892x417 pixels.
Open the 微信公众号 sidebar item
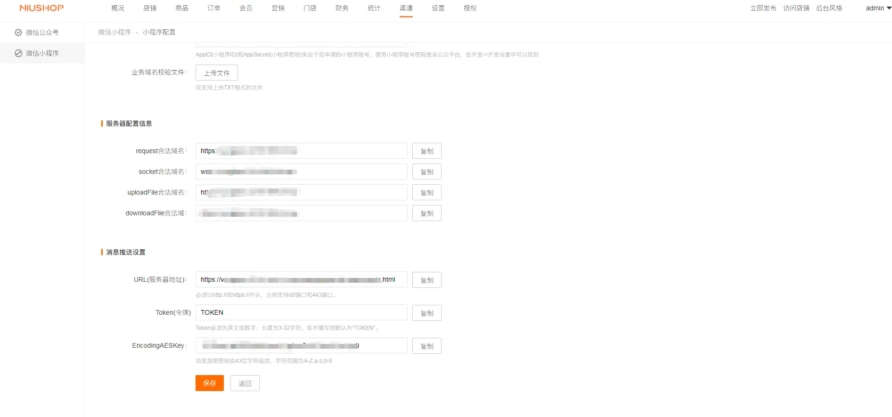point(42,33)
